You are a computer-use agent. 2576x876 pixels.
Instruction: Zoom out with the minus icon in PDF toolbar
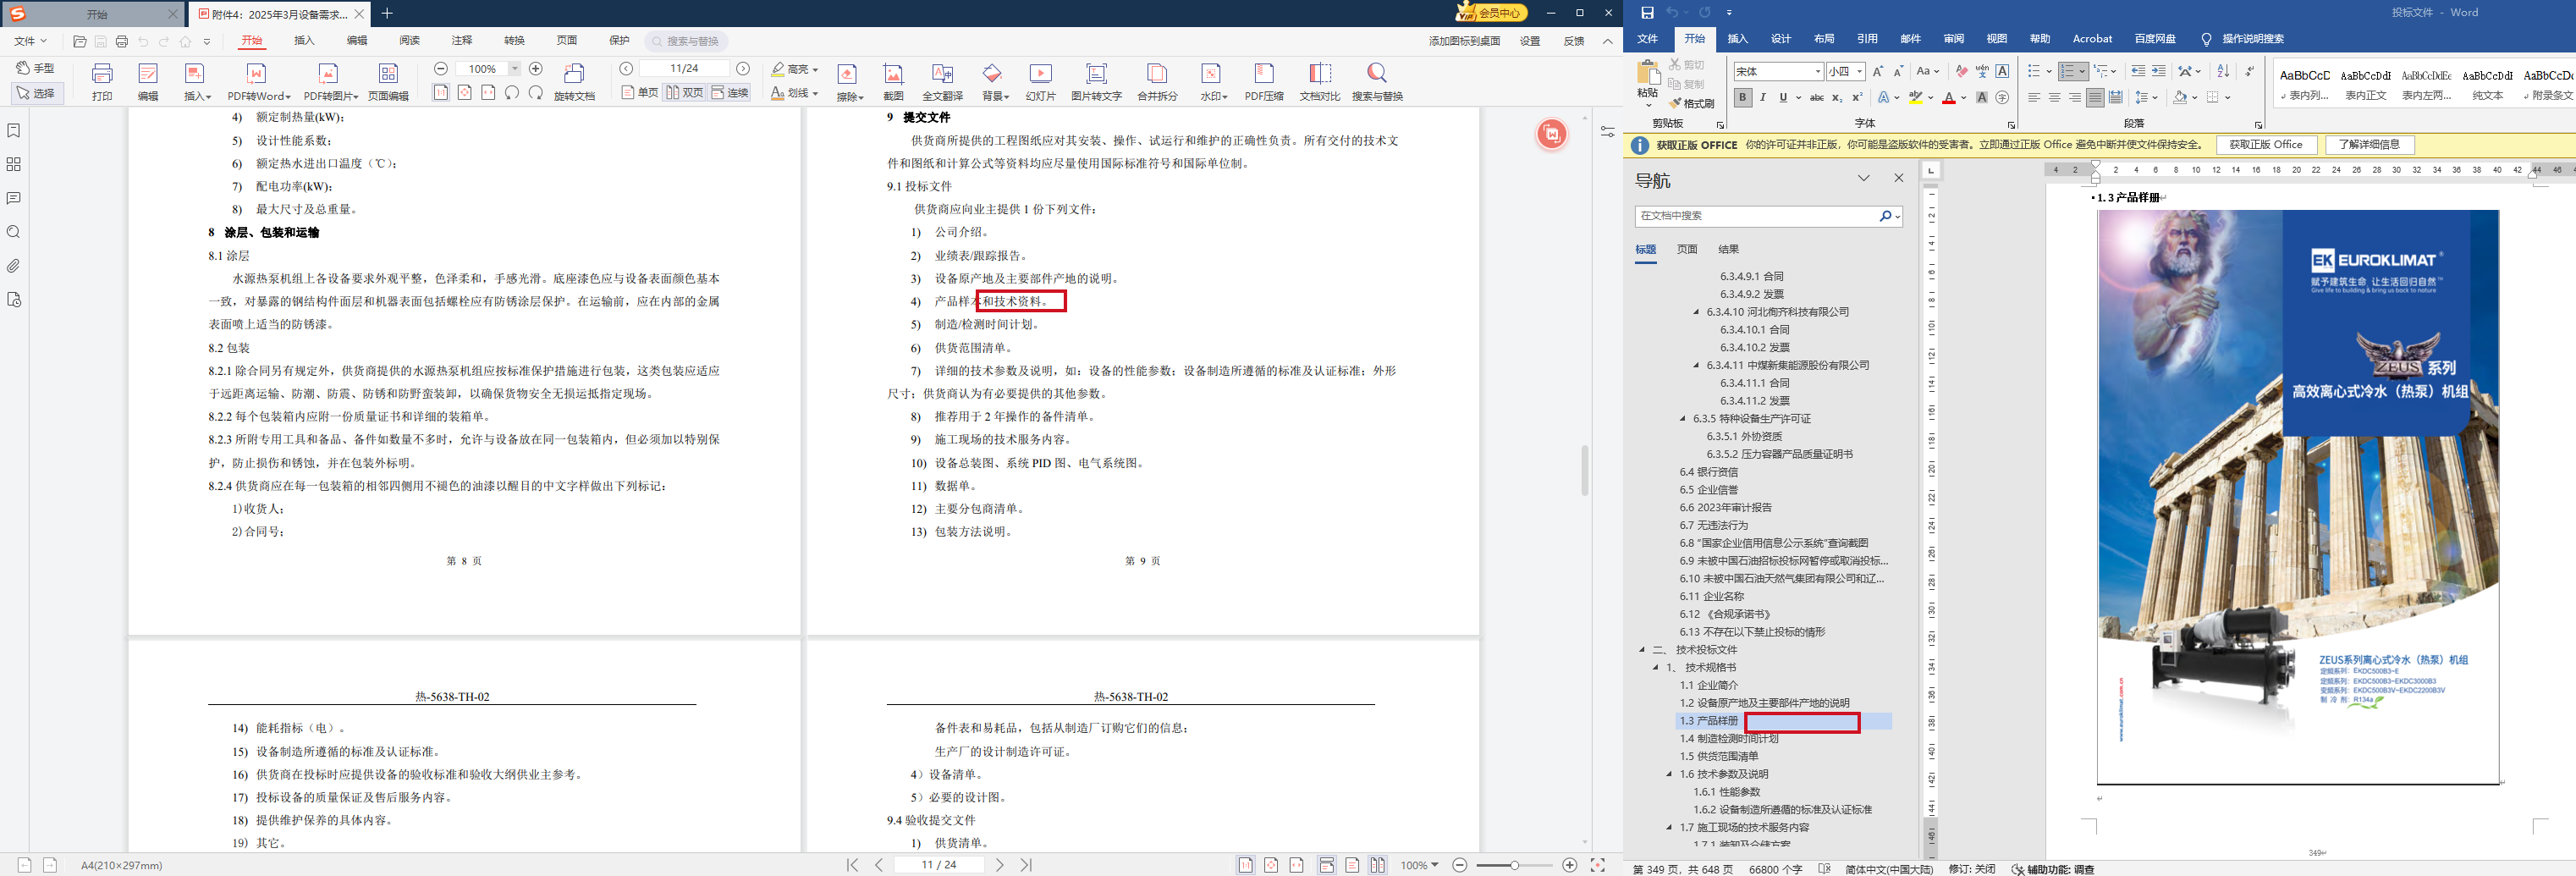(x=441, y=69)
